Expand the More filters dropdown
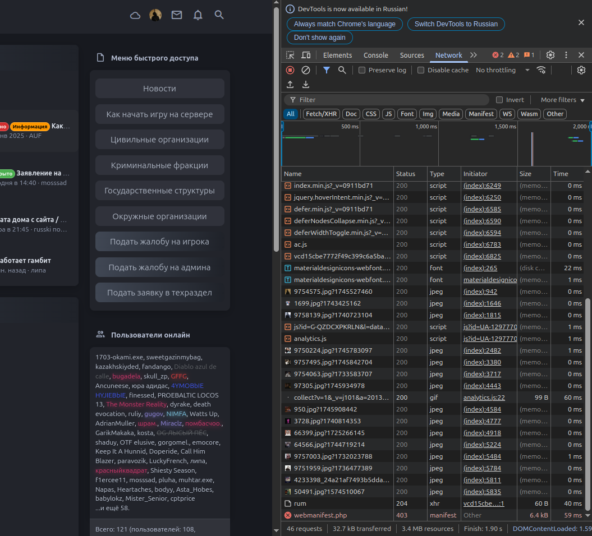 (562, 100)
